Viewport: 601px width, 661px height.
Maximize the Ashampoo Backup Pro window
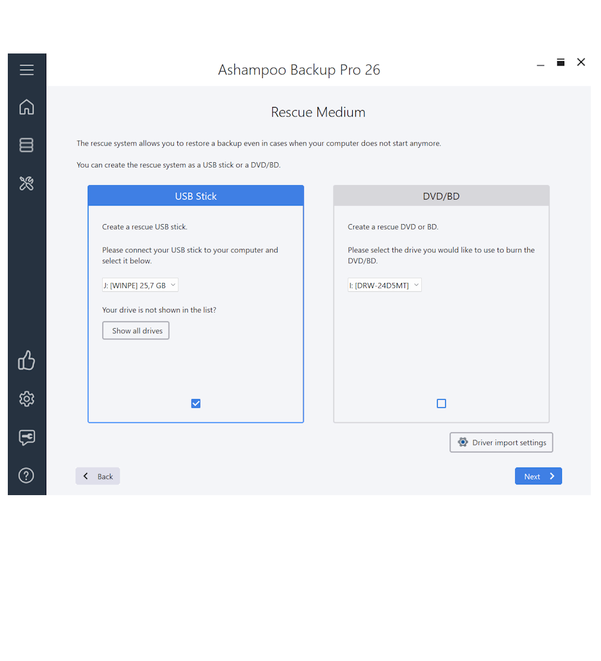561,62
